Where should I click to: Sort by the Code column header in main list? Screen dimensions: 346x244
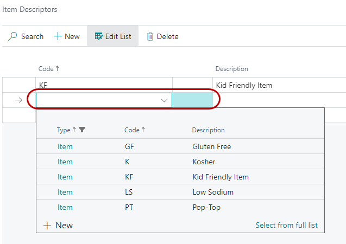48,69
